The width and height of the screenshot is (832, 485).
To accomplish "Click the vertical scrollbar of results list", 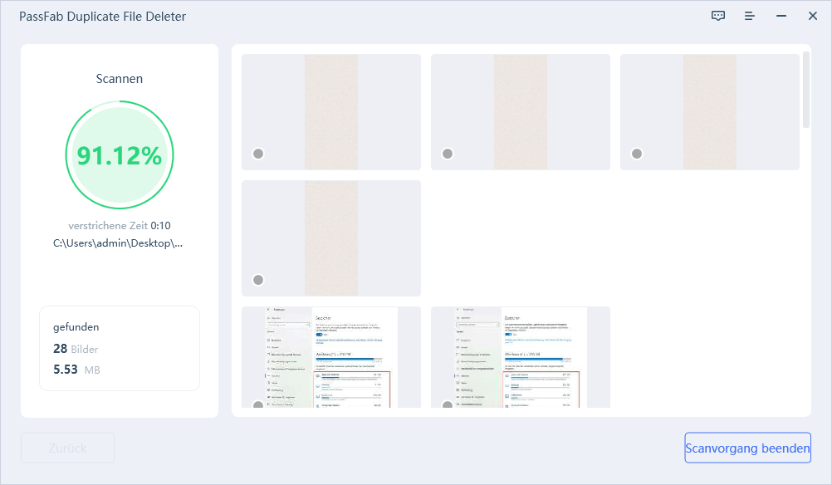I will point(806,90).
